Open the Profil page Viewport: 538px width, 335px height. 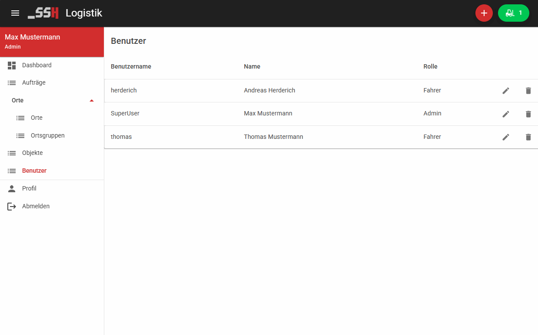point(29,188)
